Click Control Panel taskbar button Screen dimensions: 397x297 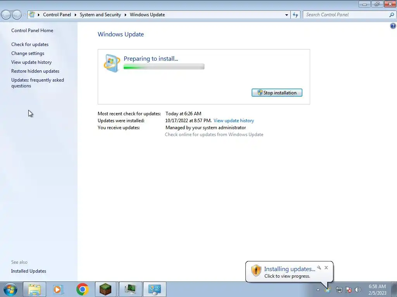(155, 289)
